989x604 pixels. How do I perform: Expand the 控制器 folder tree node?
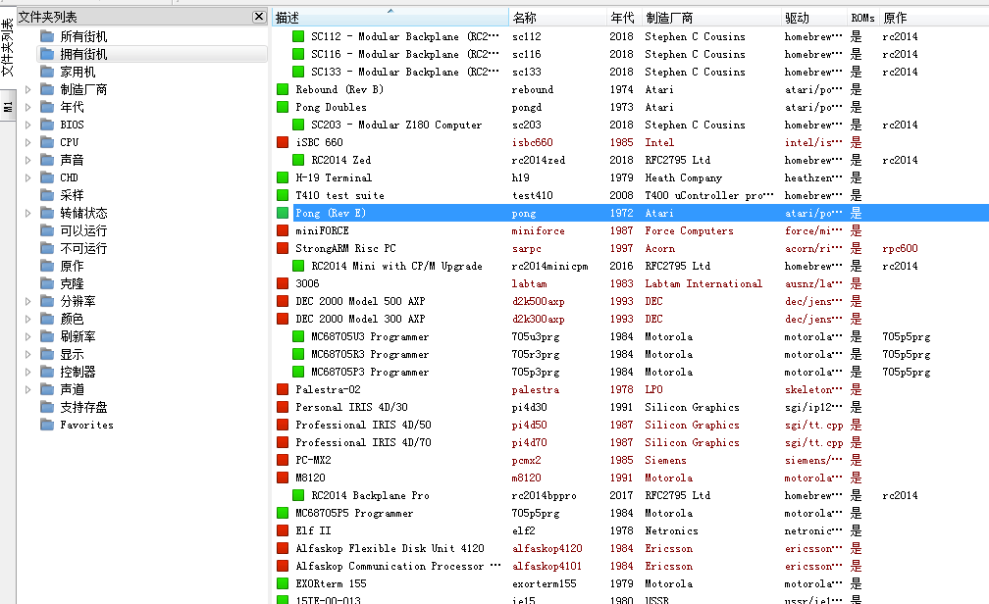pyautogui.click(x=27, y=372)
